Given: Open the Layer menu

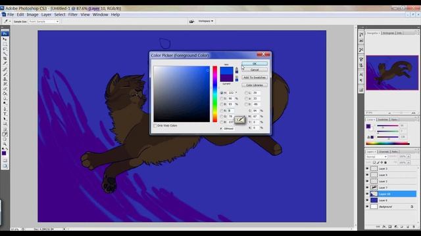Looking at the screenshot, I should point(46,14).
